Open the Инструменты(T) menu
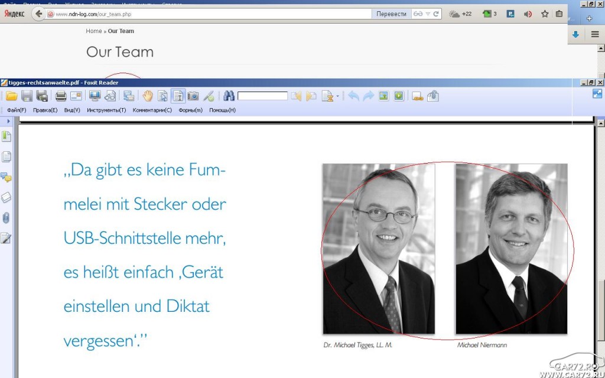Image resolution: width=605 pixels, height=378 pixels. [x=106, y=110]
